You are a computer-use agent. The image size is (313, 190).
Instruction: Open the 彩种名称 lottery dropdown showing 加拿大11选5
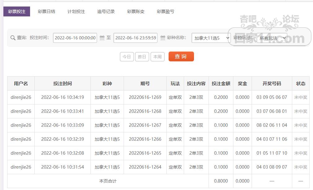pyautogui.click(x=211, y=38)
